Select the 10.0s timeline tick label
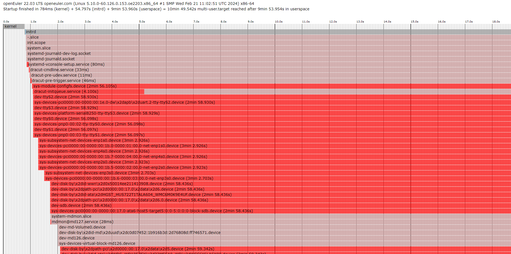Viewport: 511px width, 254px height. [x=278, y=21]
